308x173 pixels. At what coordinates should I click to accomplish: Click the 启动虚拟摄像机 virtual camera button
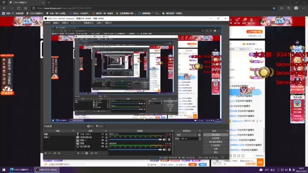pos(216,142)
